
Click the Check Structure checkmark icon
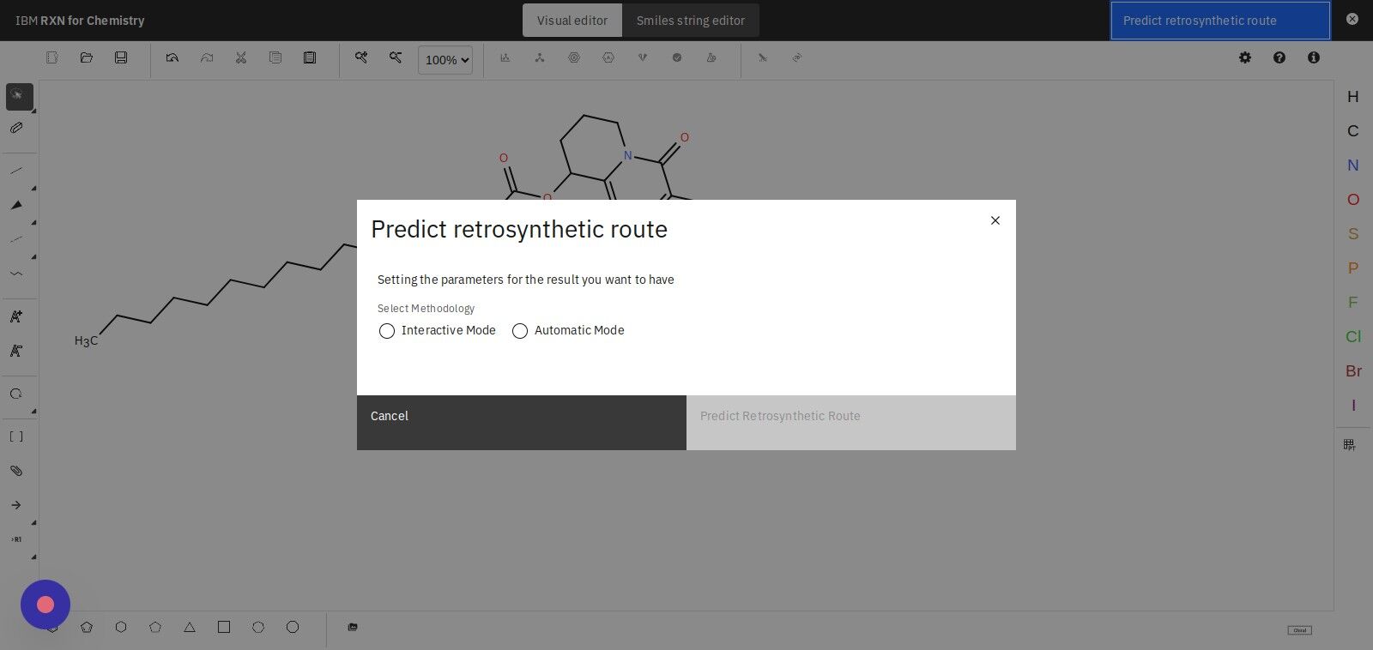(677, 57)
